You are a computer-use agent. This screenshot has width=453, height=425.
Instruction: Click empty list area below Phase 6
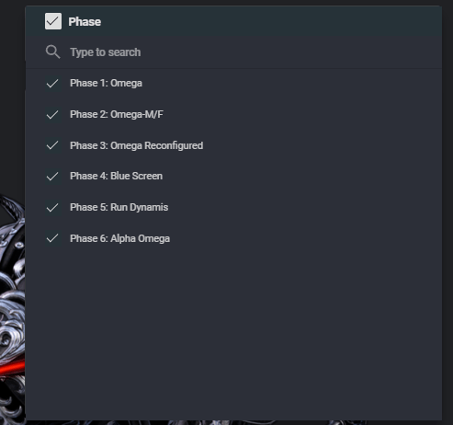pos(232,331)
